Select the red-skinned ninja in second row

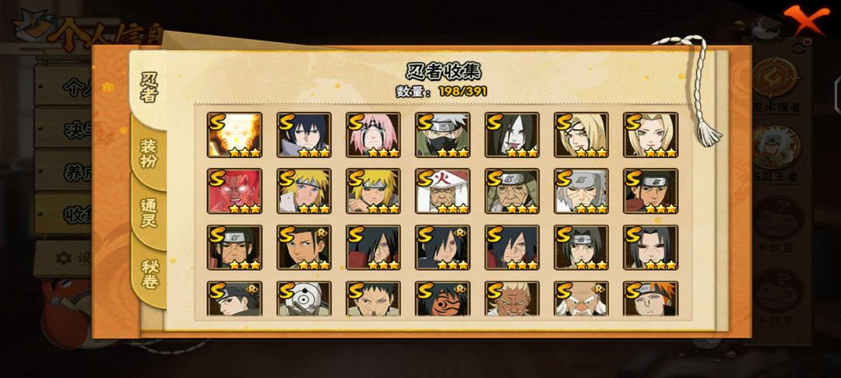pos(234,191)
